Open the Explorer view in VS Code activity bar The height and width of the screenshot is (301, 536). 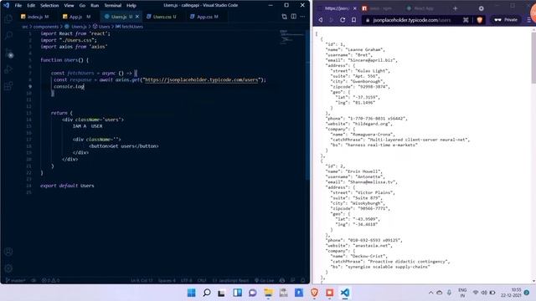tap(8, 18)
